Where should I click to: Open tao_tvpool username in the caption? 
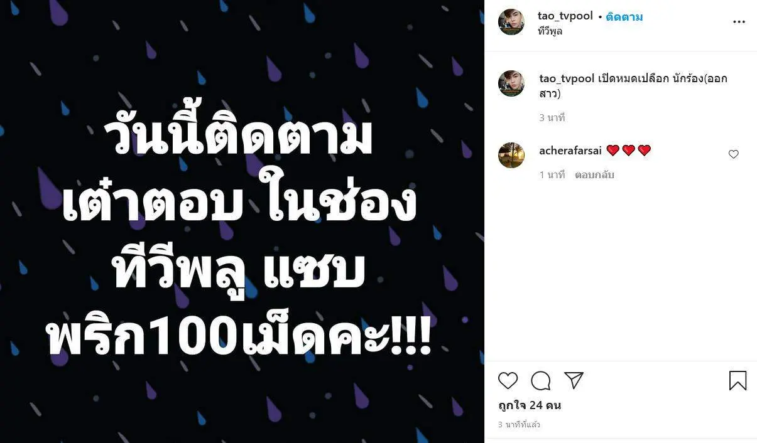566,79
